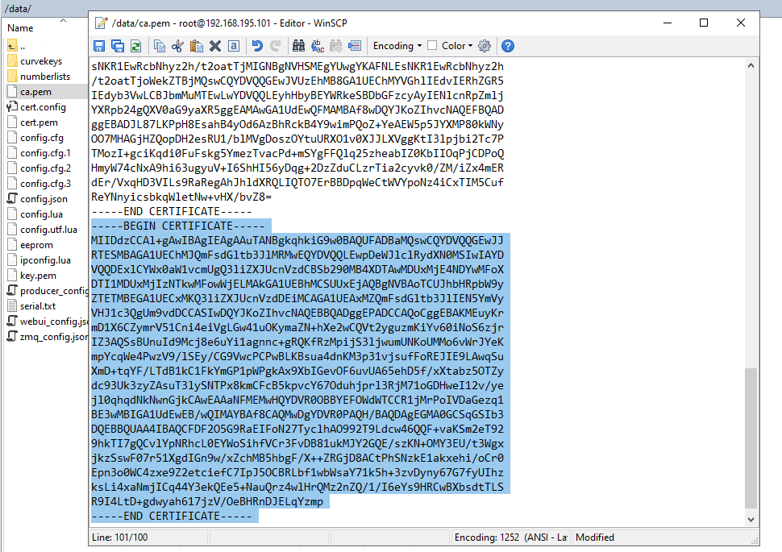Image resolution: width=782 pixels, height=552 pixels.
Task: Select cert.config in the file list
Action: pos(43,107)
